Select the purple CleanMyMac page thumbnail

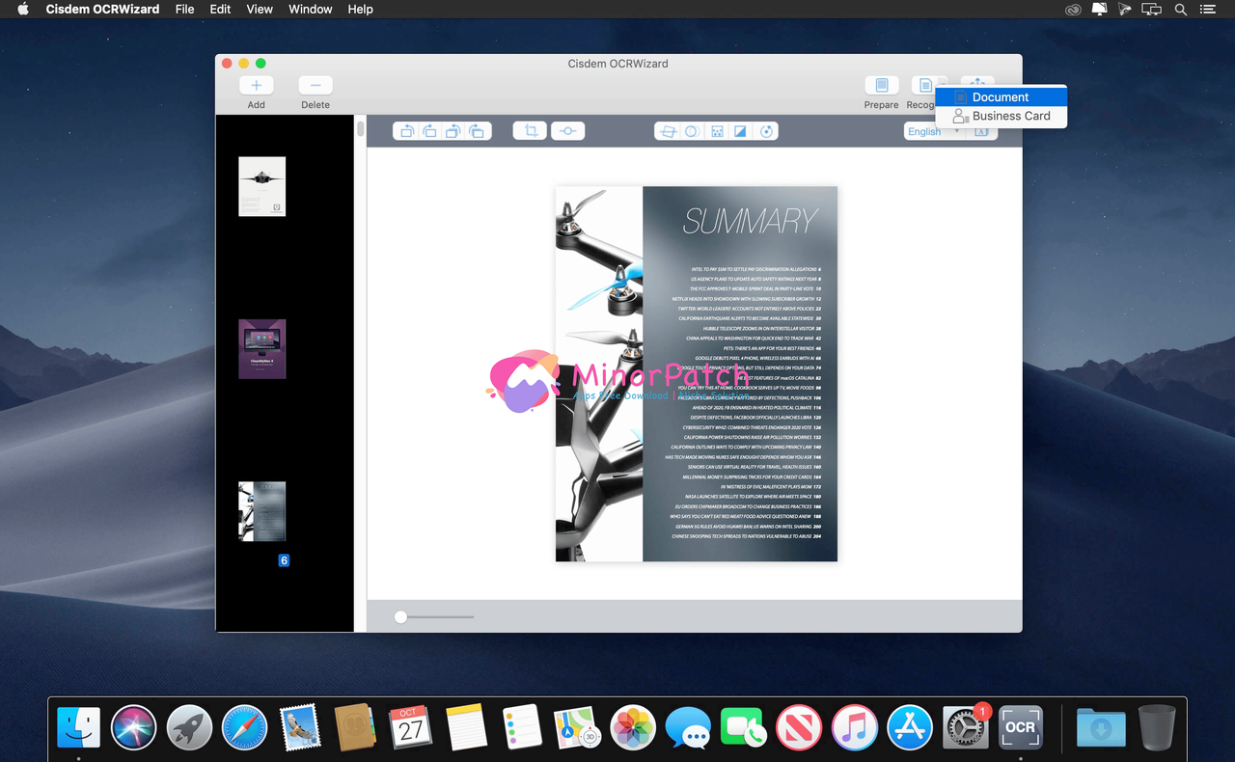pos(262,349)
